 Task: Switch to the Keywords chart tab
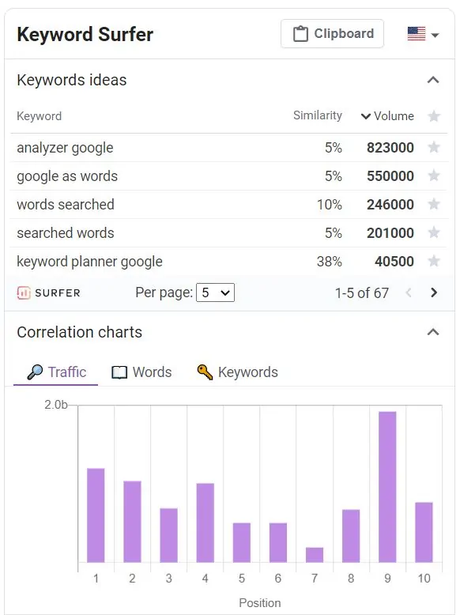[x=237, y=372]
